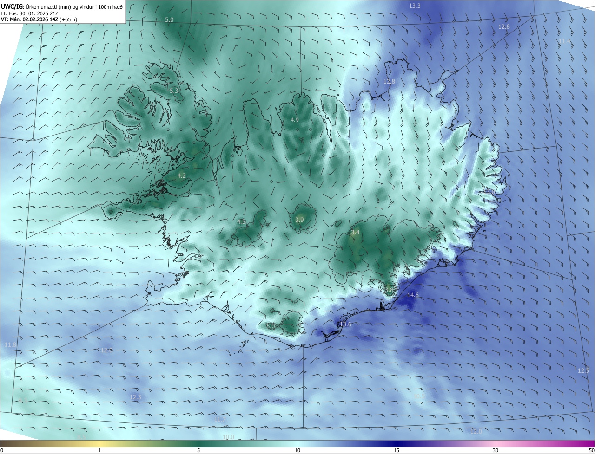Screen dimensions: 595x454
Task: Click the yellow part of the color scale
Action: (99, 443)
